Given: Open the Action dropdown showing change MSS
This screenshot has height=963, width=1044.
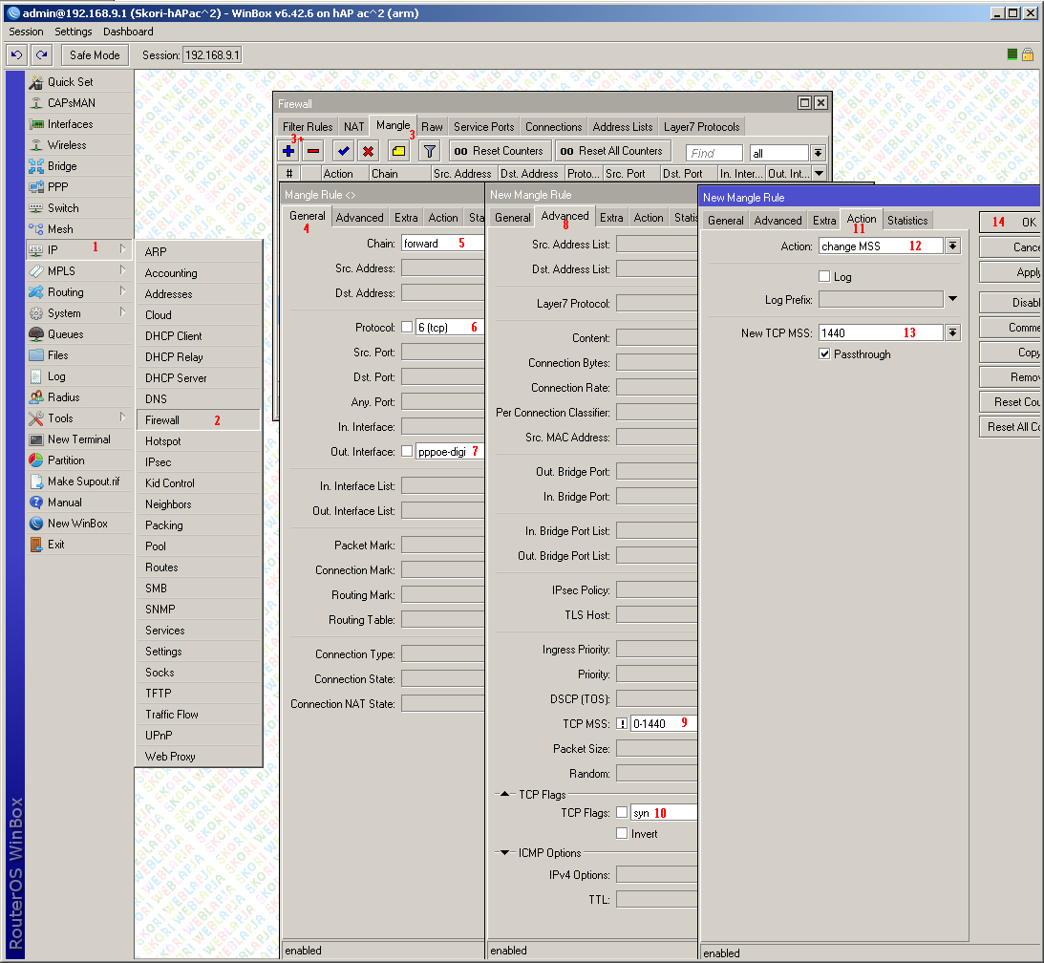Looking at the screenshot, I should click(x=951, y=246).
